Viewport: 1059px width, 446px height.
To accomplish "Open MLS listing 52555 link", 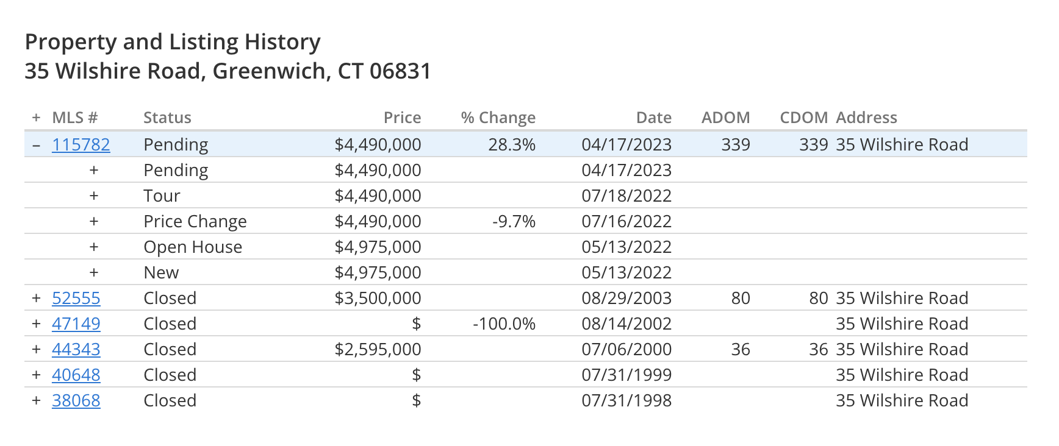I will (76, 299).
